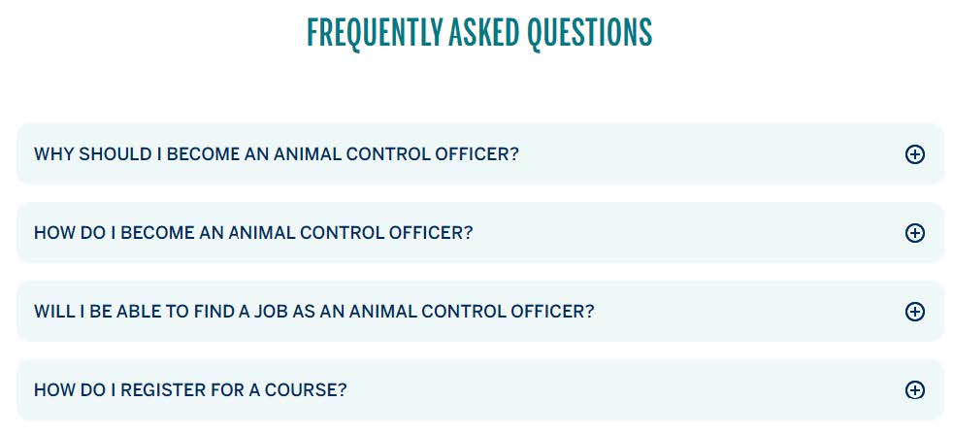Click the 'Frequently Asked Questions' heading

[479, 33]
